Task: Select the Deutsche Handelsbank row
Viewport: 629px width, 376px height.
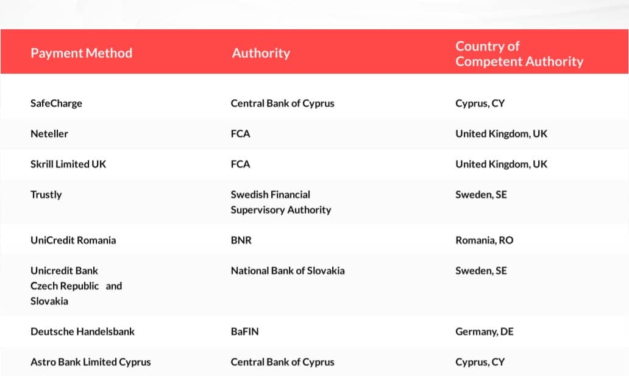Action: [x=314, y=332]
